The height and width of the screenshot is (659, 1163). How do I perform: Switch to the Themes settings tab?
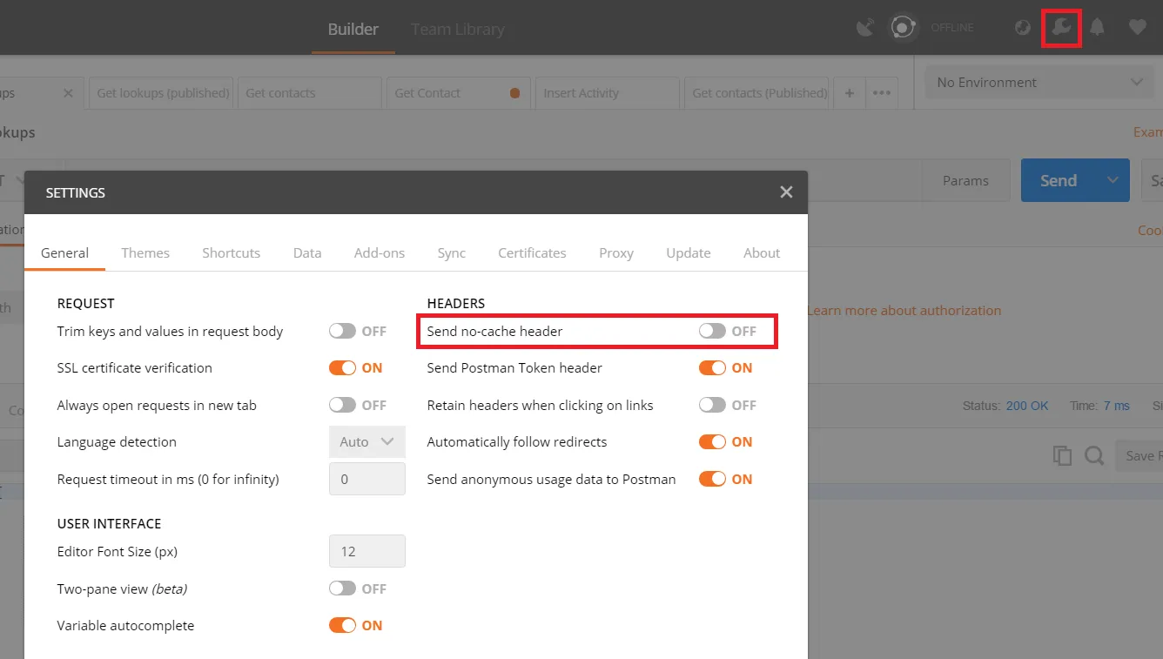pyautogui.click(x=145, y=252)
